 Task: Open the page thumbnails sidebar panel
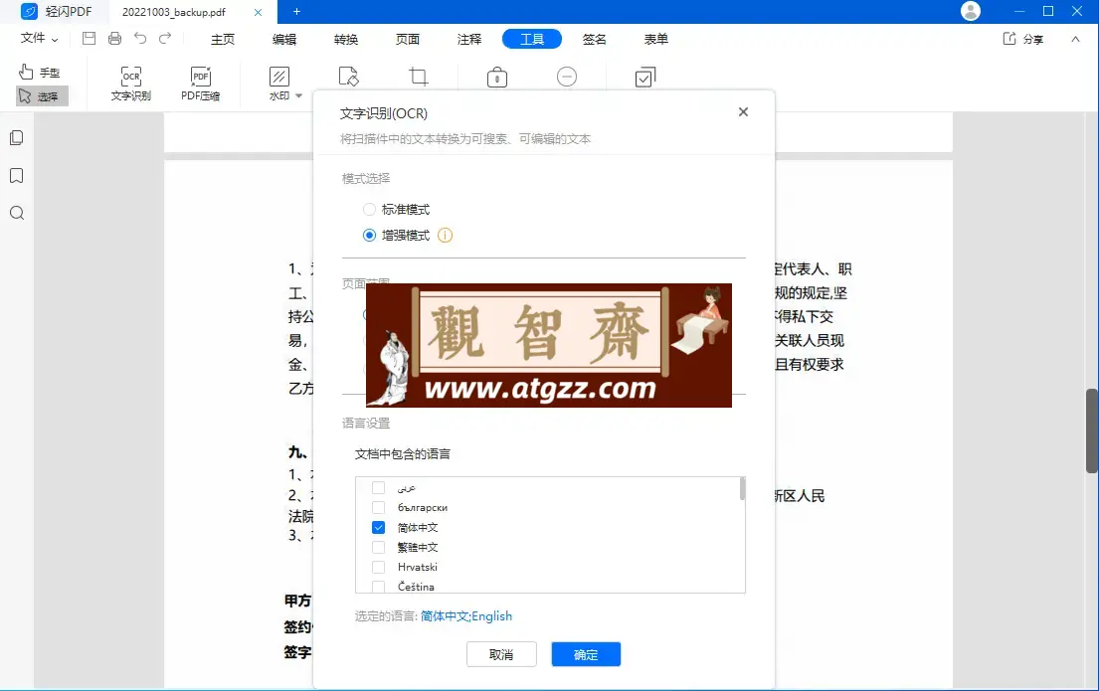tap(17, 138)
